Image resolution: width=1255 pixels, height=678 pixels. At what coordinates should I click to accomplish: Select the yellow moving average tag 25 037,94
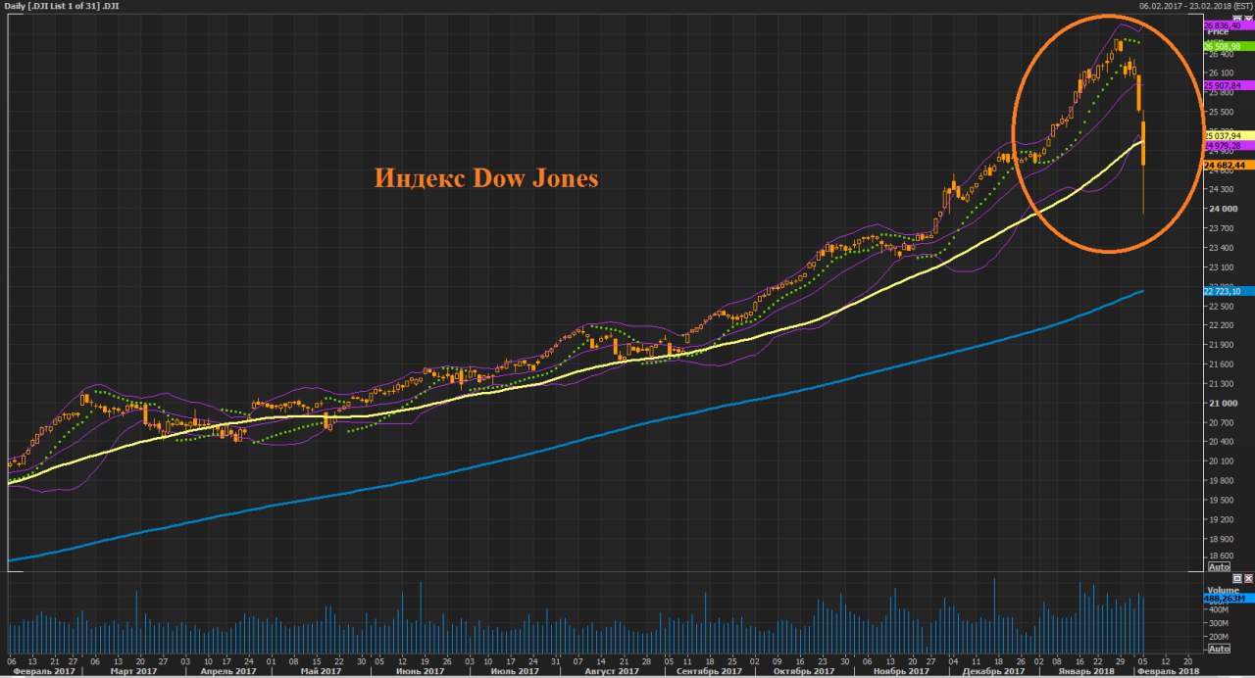[1230, 135]
